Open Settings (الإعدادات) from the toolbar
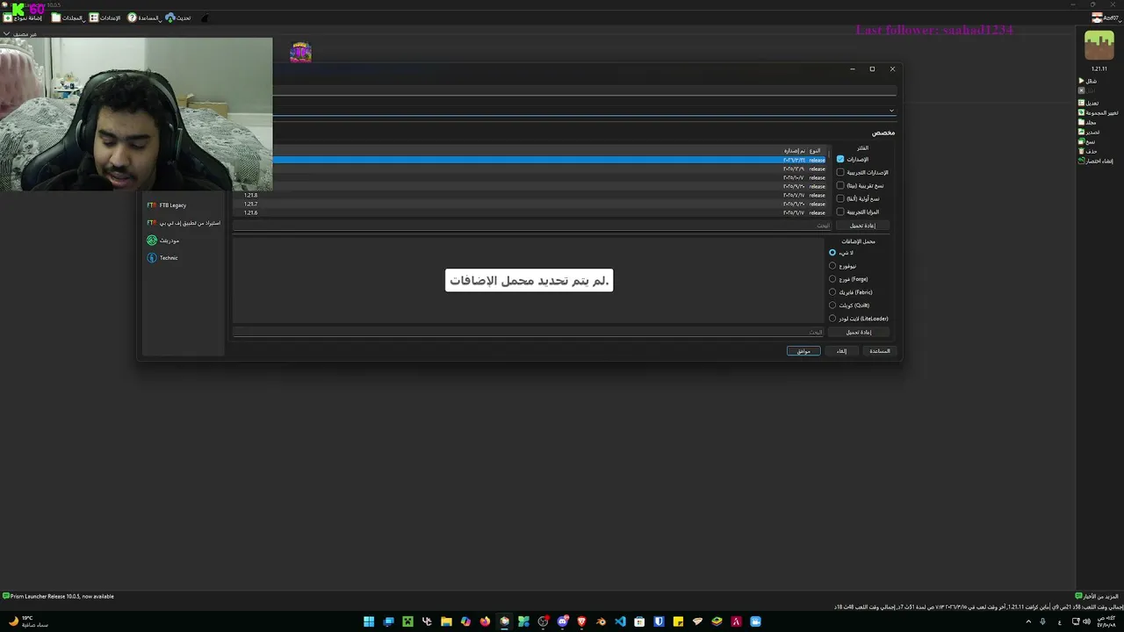Viewport: 1124px width, 632px height. [x=105, y=18]
